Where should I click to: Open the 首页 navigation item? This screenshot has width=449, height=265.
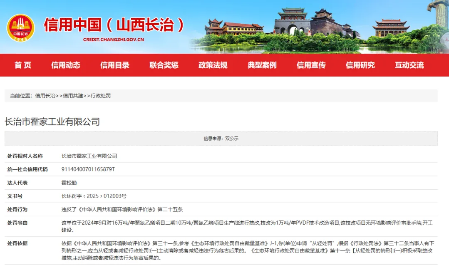click(x=23, y=65)
